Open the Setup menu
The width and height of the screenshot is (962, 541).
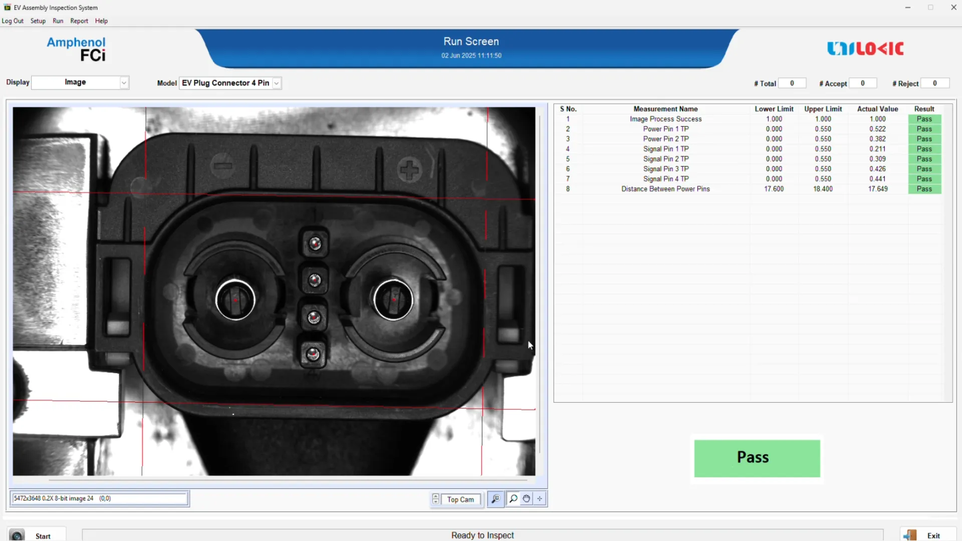tap(38, 21)
